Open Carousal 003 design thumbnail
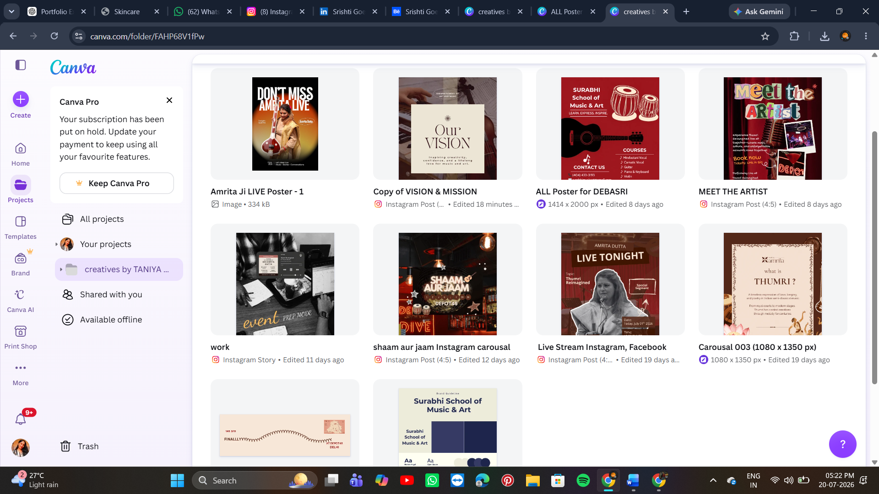 coord(773,279)
